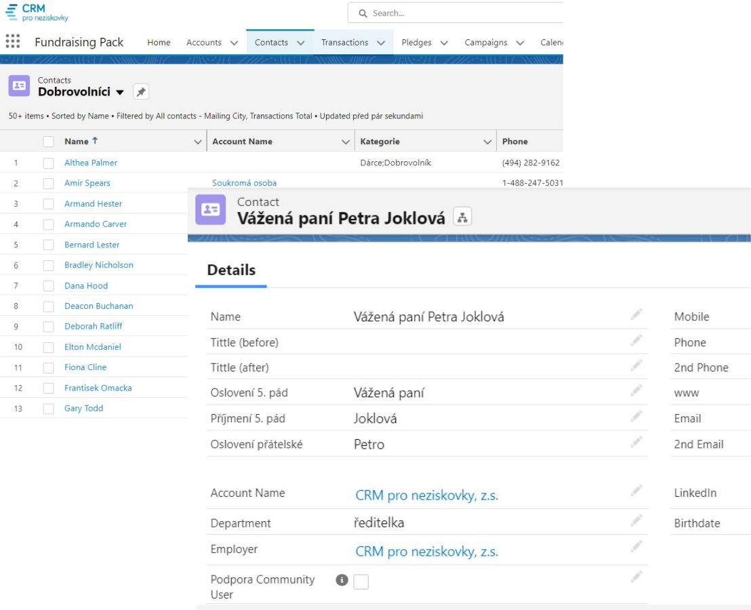Click the Contacts list purple icon

click(19, 85)
